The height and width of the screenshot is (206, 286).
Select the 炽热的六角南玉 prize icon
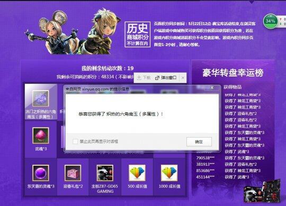pyautogui.click(x=41, y=98)
